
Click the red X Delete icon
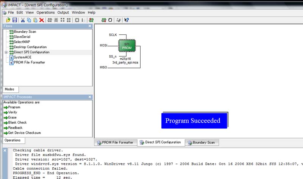click(x=42, y=20)
